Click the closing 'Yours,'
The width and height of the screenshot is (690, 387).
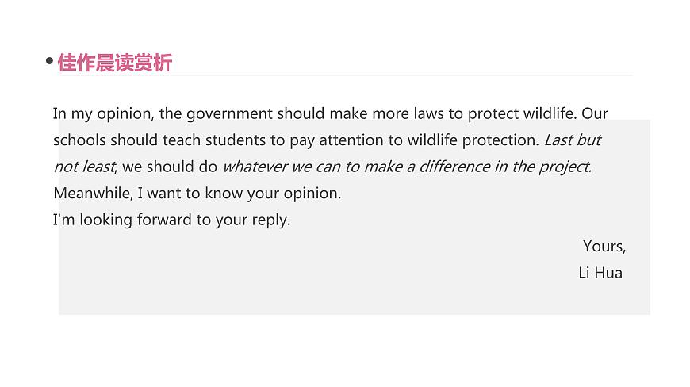point(604,247)
